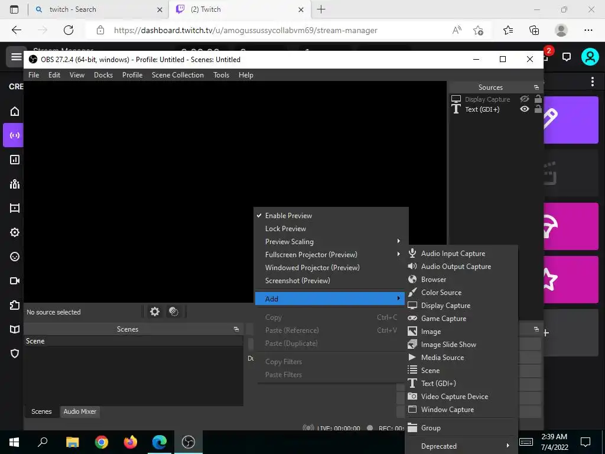Viewport: 605px width, 454px height.
Task: Open Twitch community icon in sidebar
Action: coord(15,184)
